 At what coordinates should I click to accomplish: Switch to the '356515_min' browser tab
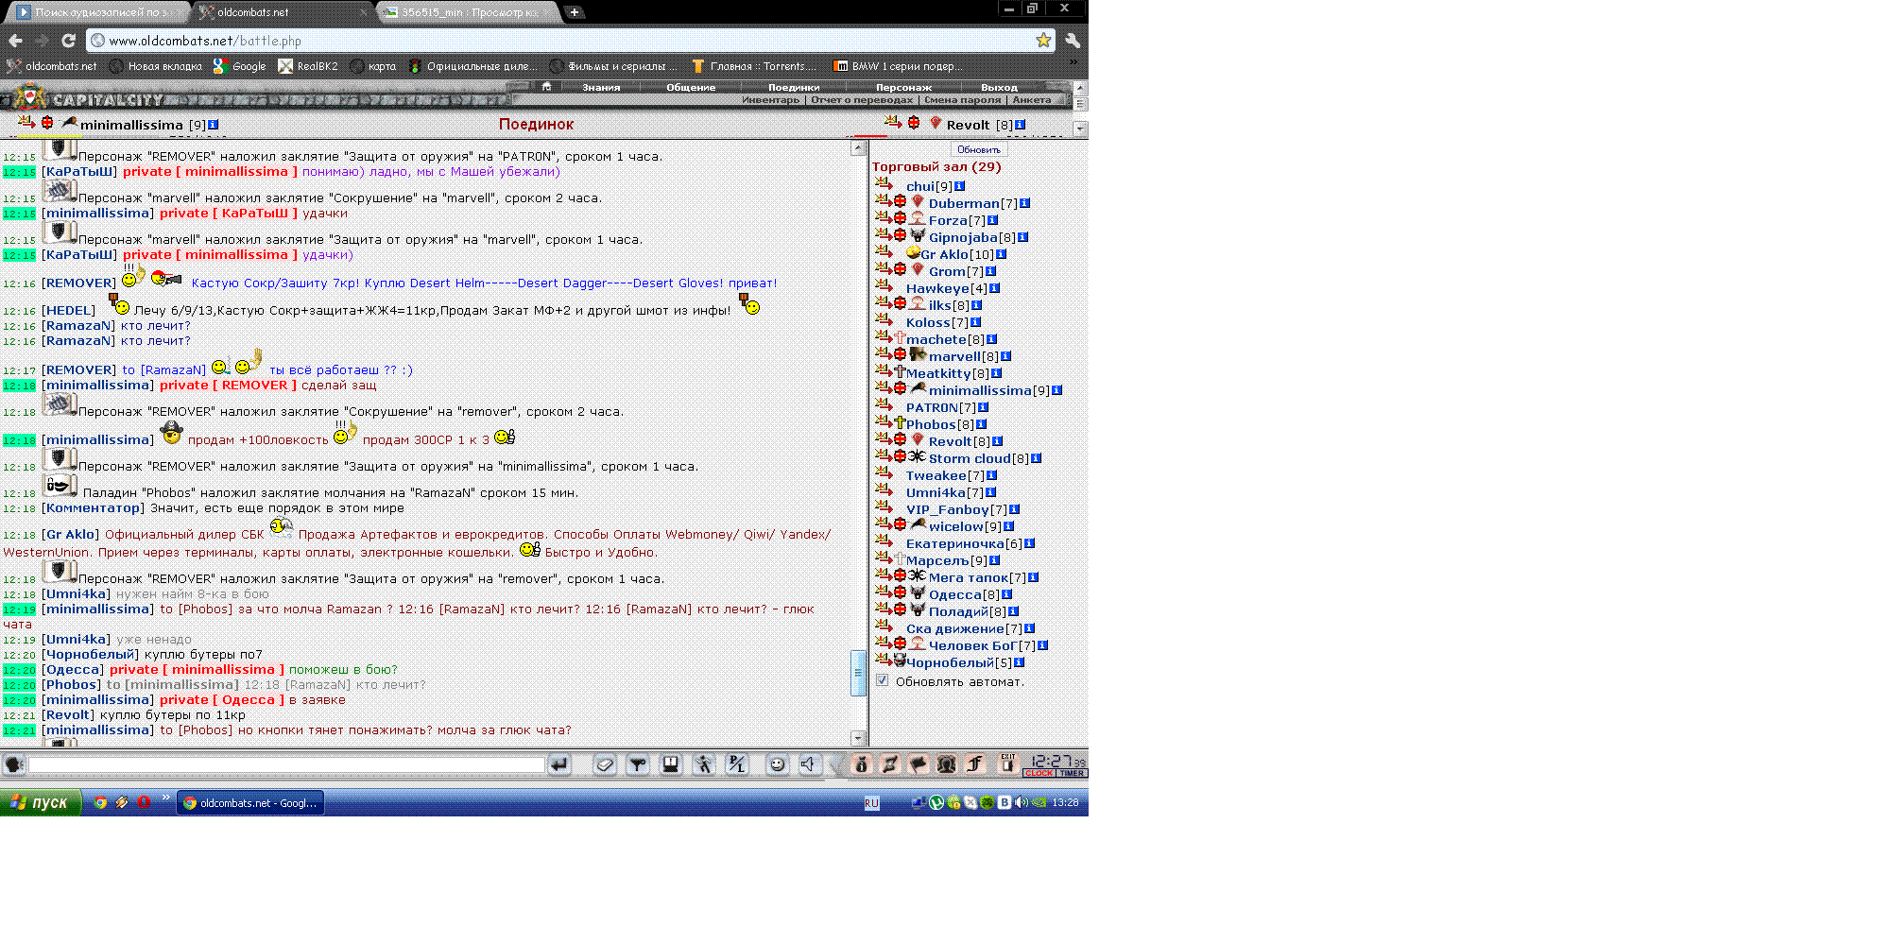(467, 12)
